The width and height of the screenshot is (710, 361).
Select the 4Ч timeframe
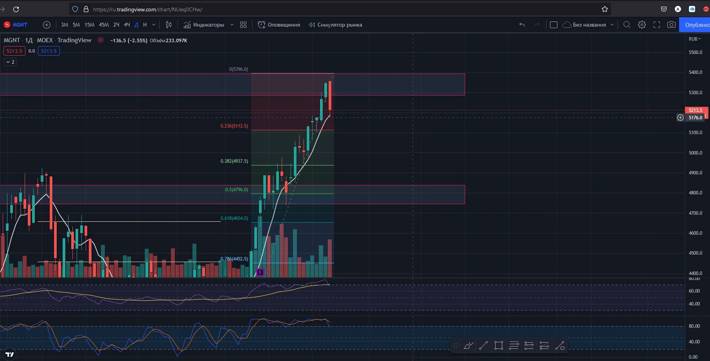[127, 25]
